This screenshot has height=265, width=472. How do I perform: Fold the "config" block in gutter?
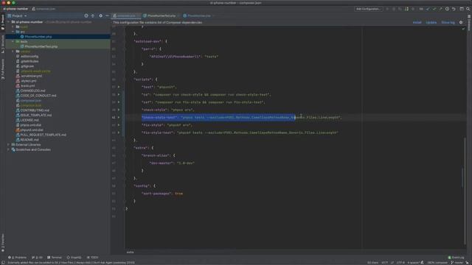pyautogui.click(x=124, y=185)
